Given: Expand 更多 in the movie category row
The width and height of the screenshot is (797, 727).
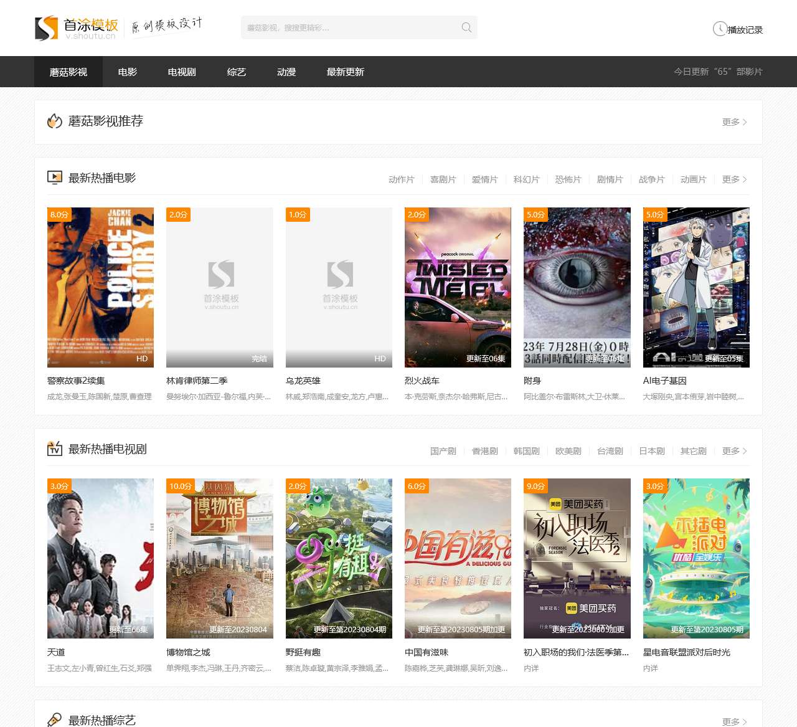Looking at the screenshot, I should pos(734,179).
